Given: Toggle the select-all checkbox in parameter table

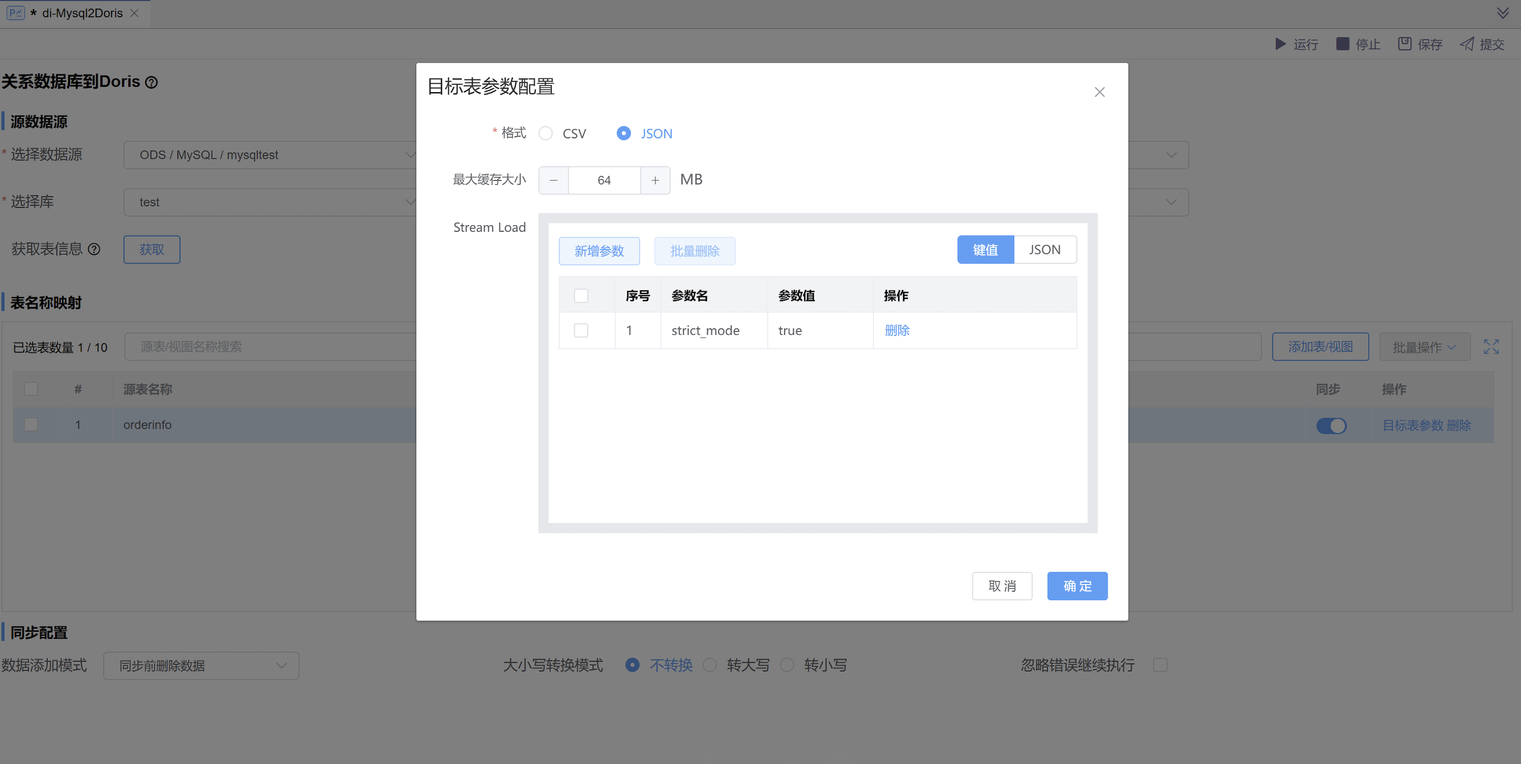Looking at the screenshot, I should click(581, 296).
